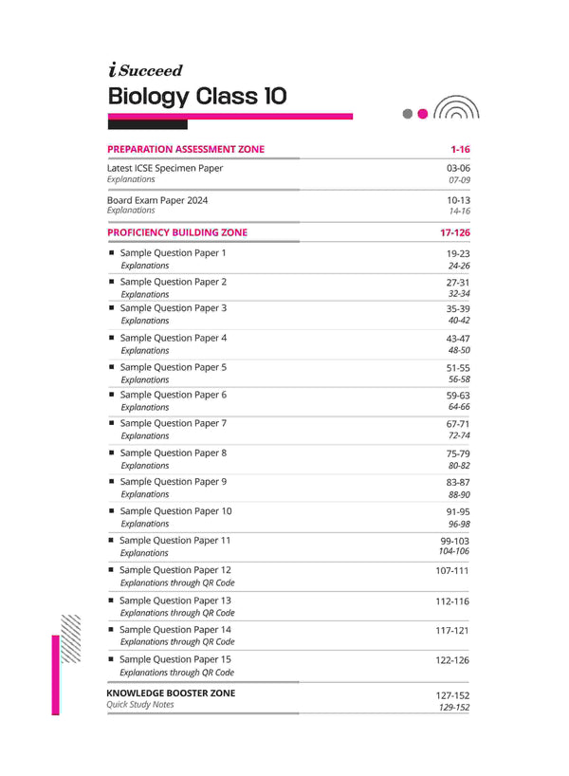
Task: Click the Biology Class 10 title
Action: (197, 96)
